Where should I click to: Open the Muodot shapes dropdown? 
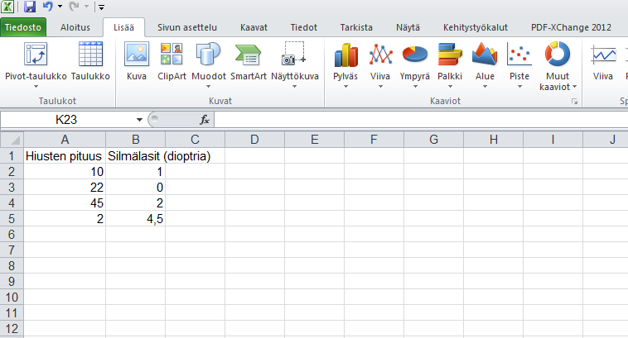208,63
